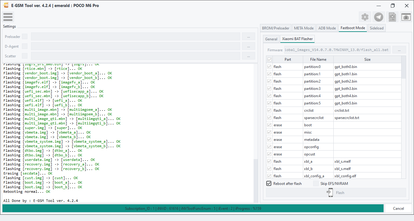Browse for the Scatter file
Image resolution: width=414 pixels, height=221 pixels.
point(249,56)
